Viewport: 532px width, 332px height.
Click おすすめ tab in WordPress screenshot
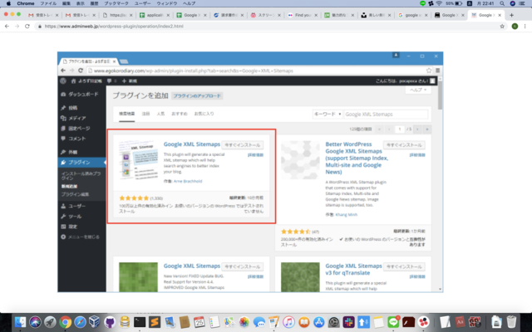(180, 114)
